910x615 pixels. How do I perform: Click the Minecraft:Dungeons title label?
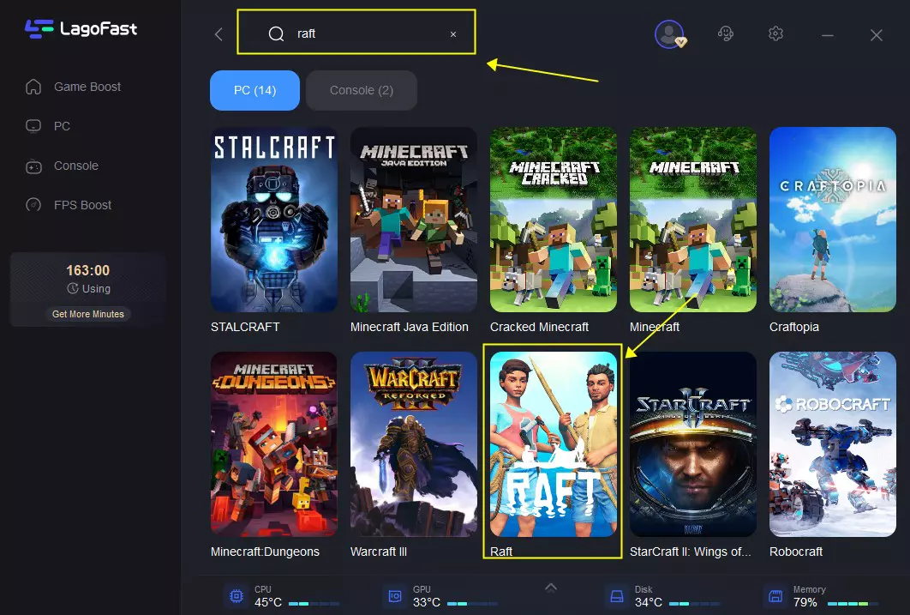(x=265, y=552)
